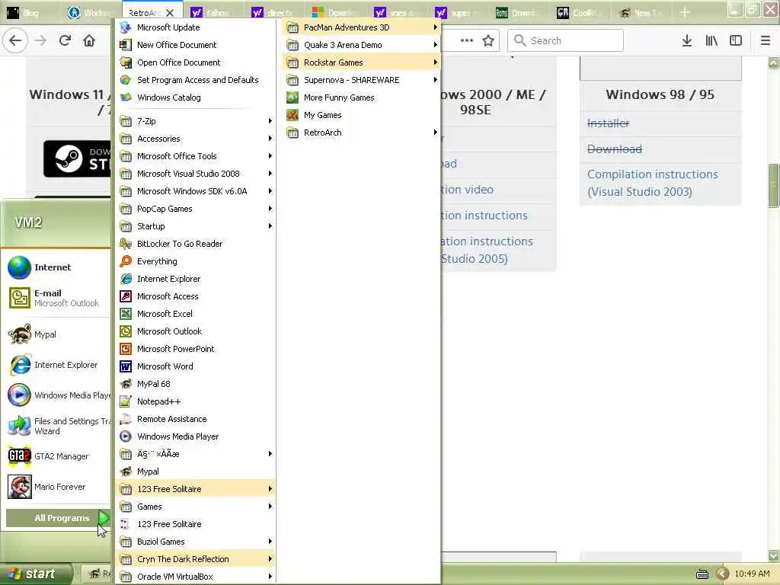Open PacMan Adventures 3D submenu
The height and width of the screenshot is (585, 780).
tap(361, 27)
